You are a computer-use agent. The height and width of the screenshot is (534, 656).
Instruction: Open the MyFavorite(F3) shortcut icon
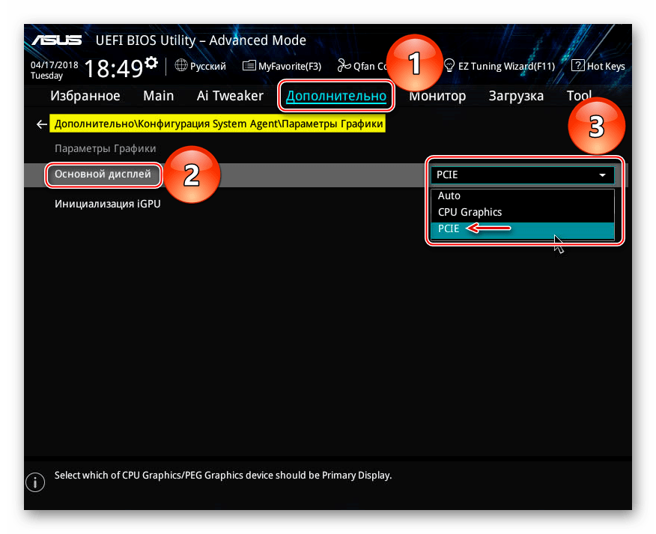click(x=249, y=66)
